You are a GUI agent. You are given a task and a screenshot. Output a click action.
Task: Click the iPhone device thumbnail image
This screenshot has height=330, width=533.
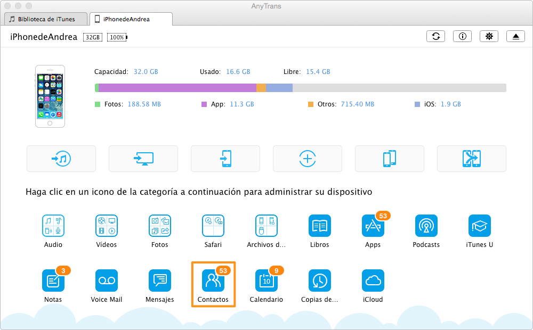click(50, 96)
